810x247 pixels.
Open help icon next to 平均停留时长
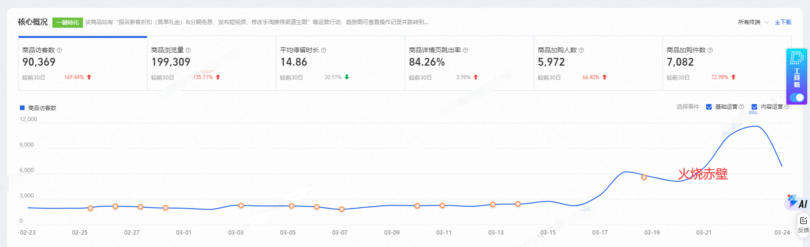tap(324, 50)
